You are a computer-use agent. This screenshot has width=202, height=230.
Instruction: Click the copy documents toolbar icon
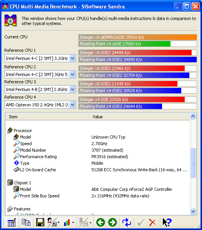coord(26,222)
